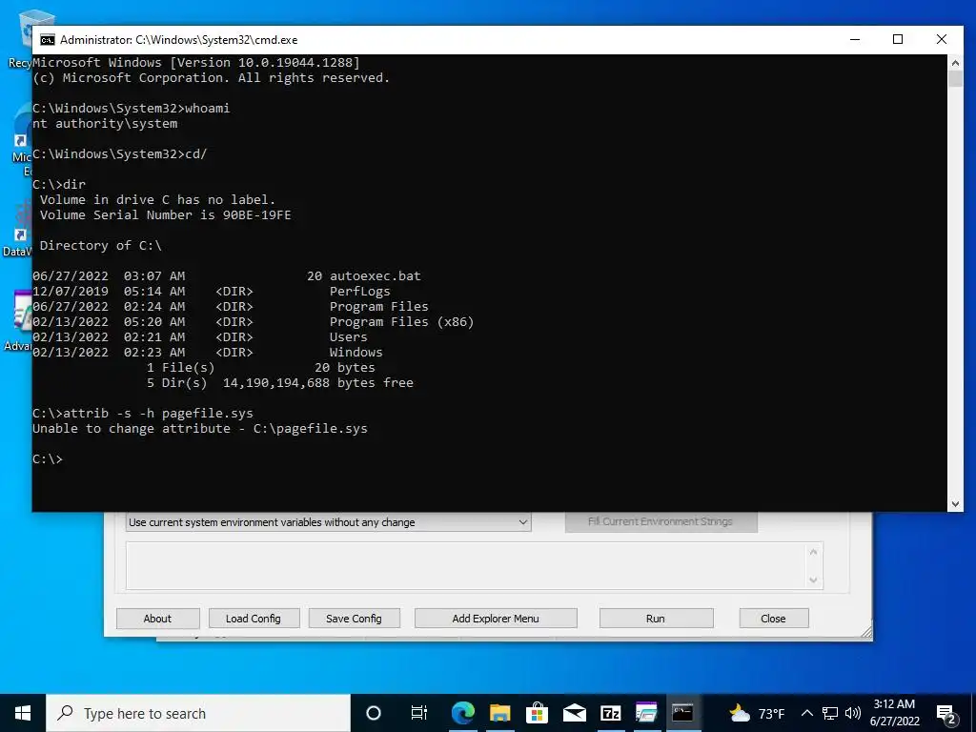Show hidden system tray icons
Screen dimensions: 976x732
[806, 713]
